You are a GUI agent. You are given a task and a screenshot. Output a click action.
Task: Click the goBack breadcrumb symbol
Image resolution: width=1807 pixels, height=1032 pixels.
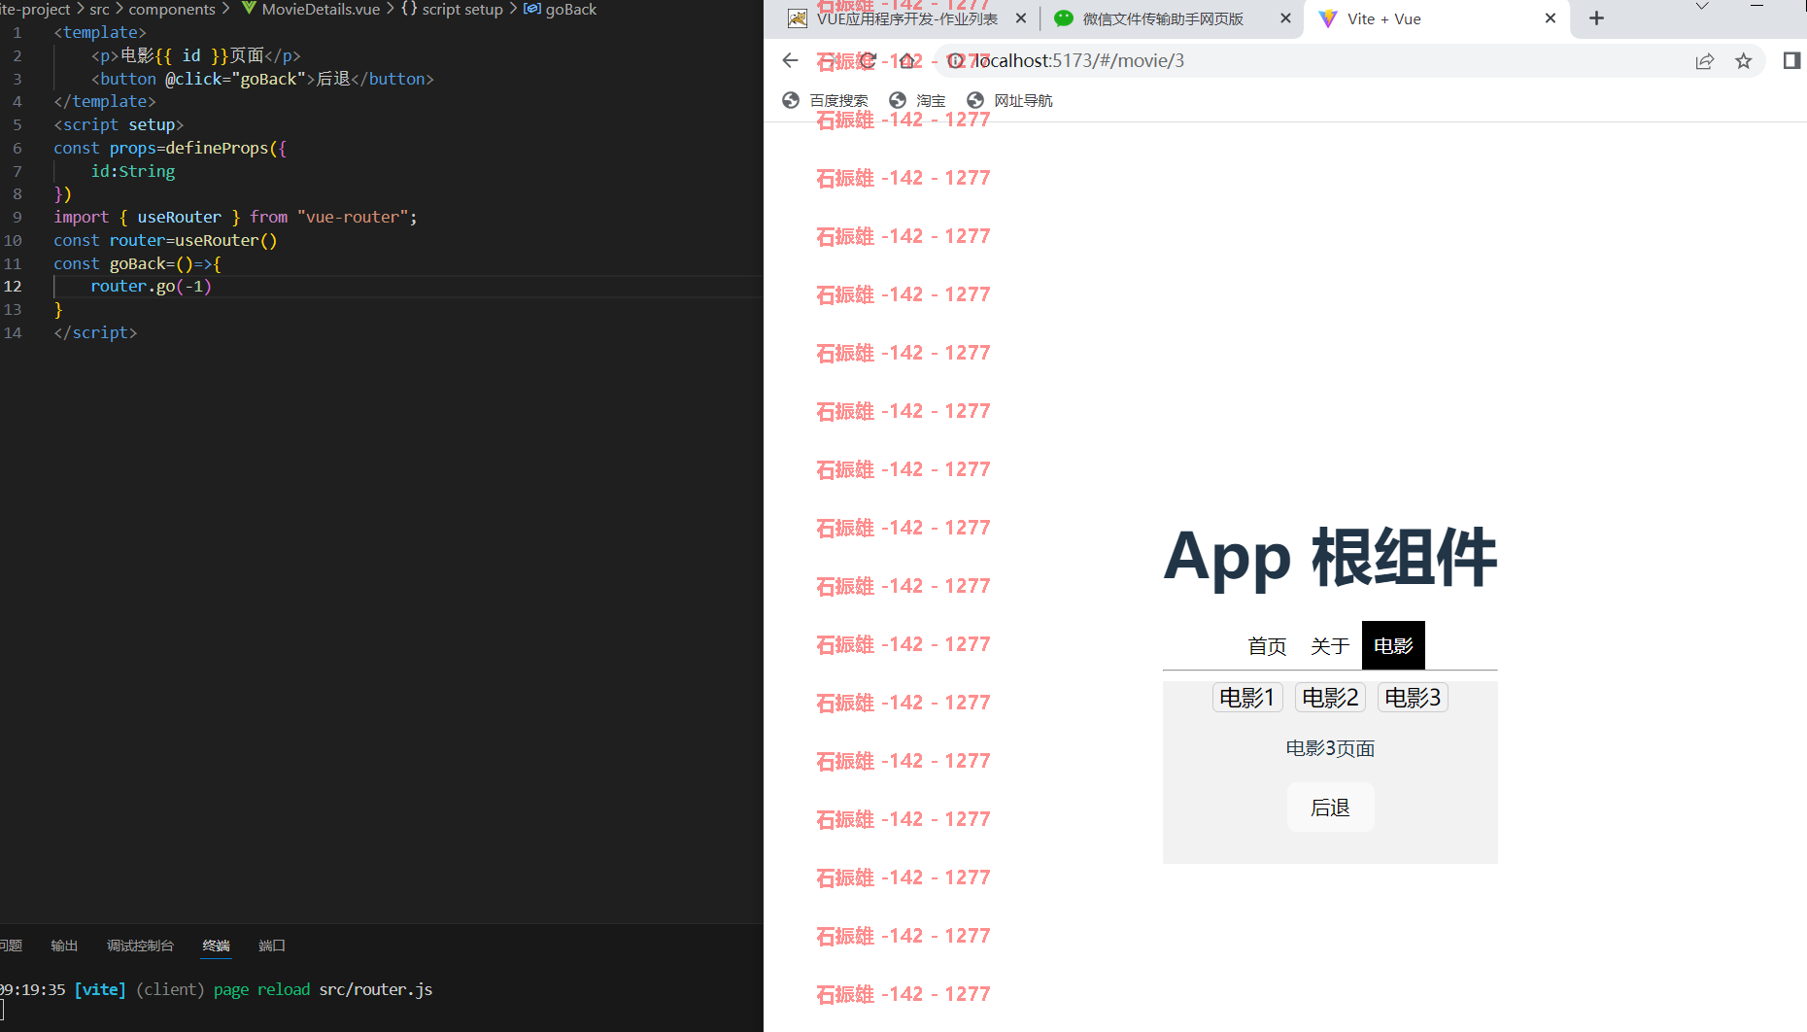pyautogui.click(x=561, y=9)
